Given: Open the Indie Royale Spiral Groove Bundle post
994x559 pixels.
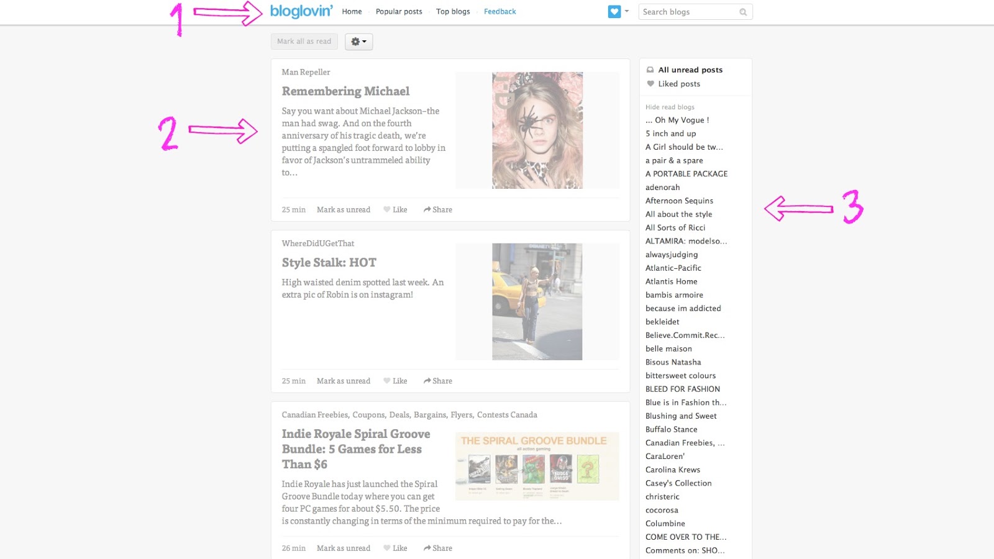Looking at the screenshot, I should pyautogui.click(x=356, y=449).
